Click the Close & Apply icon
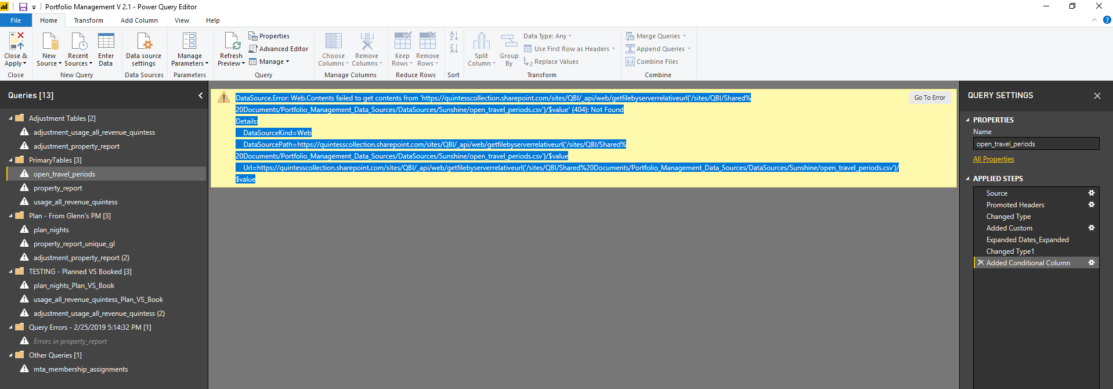The image size is (1113, 389). [x=16, y=41]
